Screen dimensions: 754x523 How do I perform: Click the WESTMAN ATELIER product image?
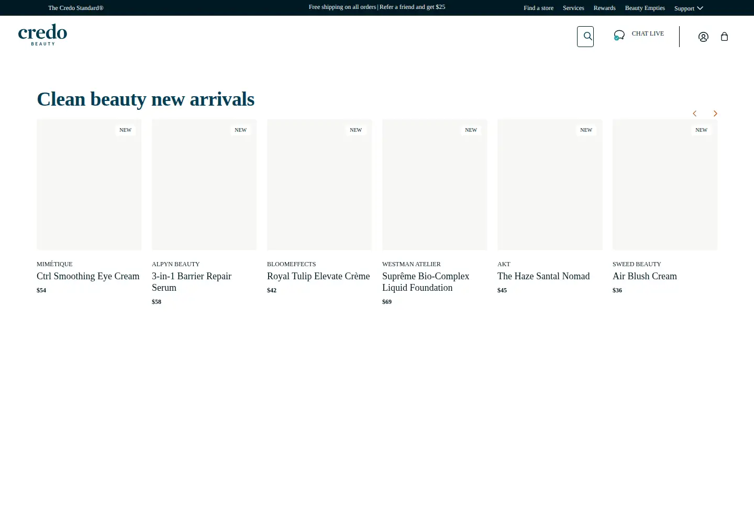coord(435,185)
